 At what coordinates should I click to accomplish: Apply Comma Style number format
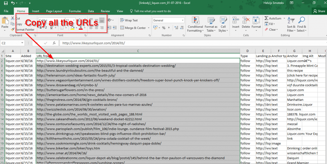click(x=169, y=28)
